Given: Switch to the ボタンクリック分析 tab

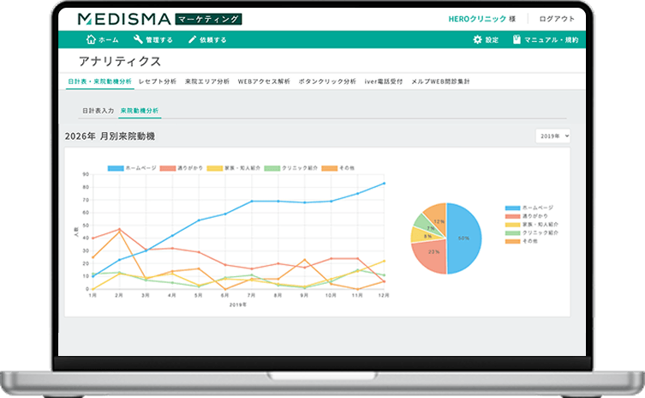Looking at the screenshot, I should tap(327, 81).
